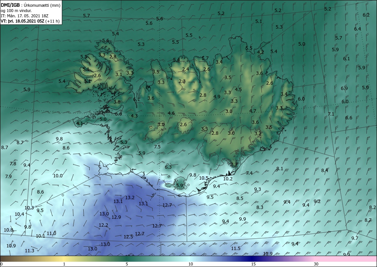Screen dimensions: 377x267
Task: Click the 4.7 value in east Iceland
Action: tap(253, 111)
